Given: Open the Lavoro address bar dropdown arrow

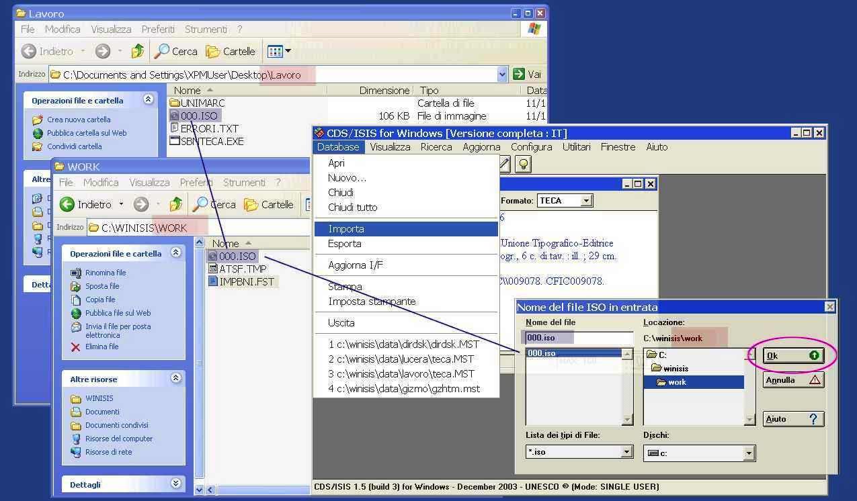Looking at the screenshot, I should coord(502,75).
